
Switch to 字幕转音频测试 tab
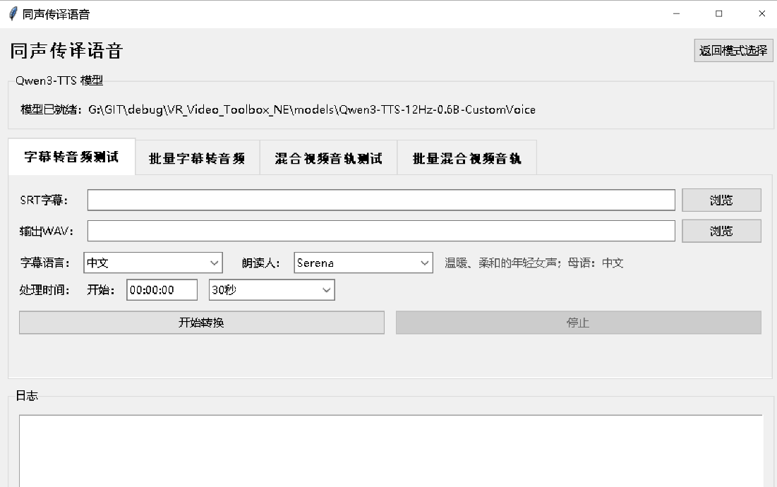pos(72,157)
